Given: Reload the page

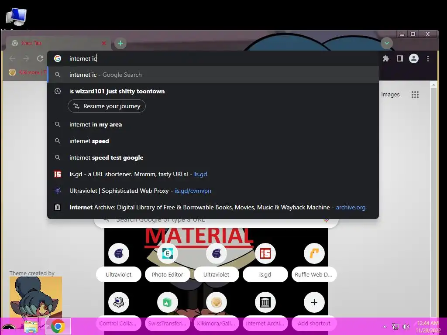Looking at the screenshot, I should pos(40,58).
